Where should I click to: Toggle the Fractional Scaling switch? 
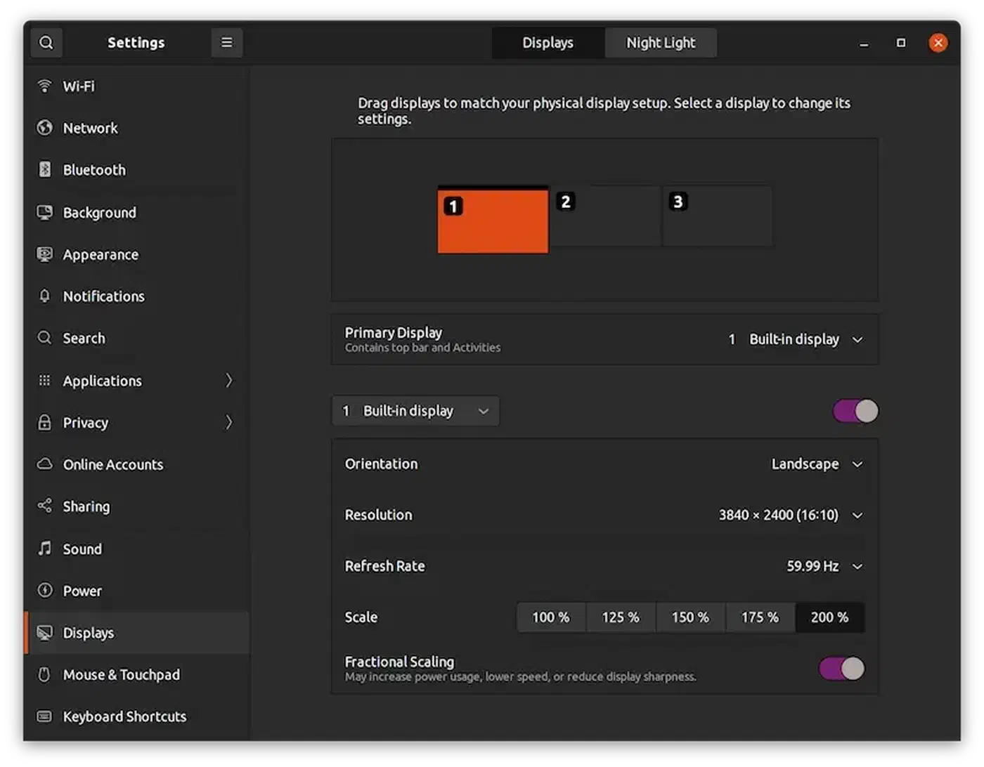click(x=841, y=668)
